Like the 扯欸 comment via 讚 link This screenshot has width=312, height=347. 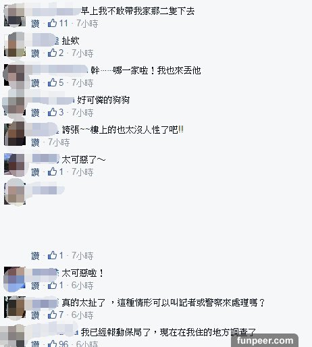pos(35,53)
